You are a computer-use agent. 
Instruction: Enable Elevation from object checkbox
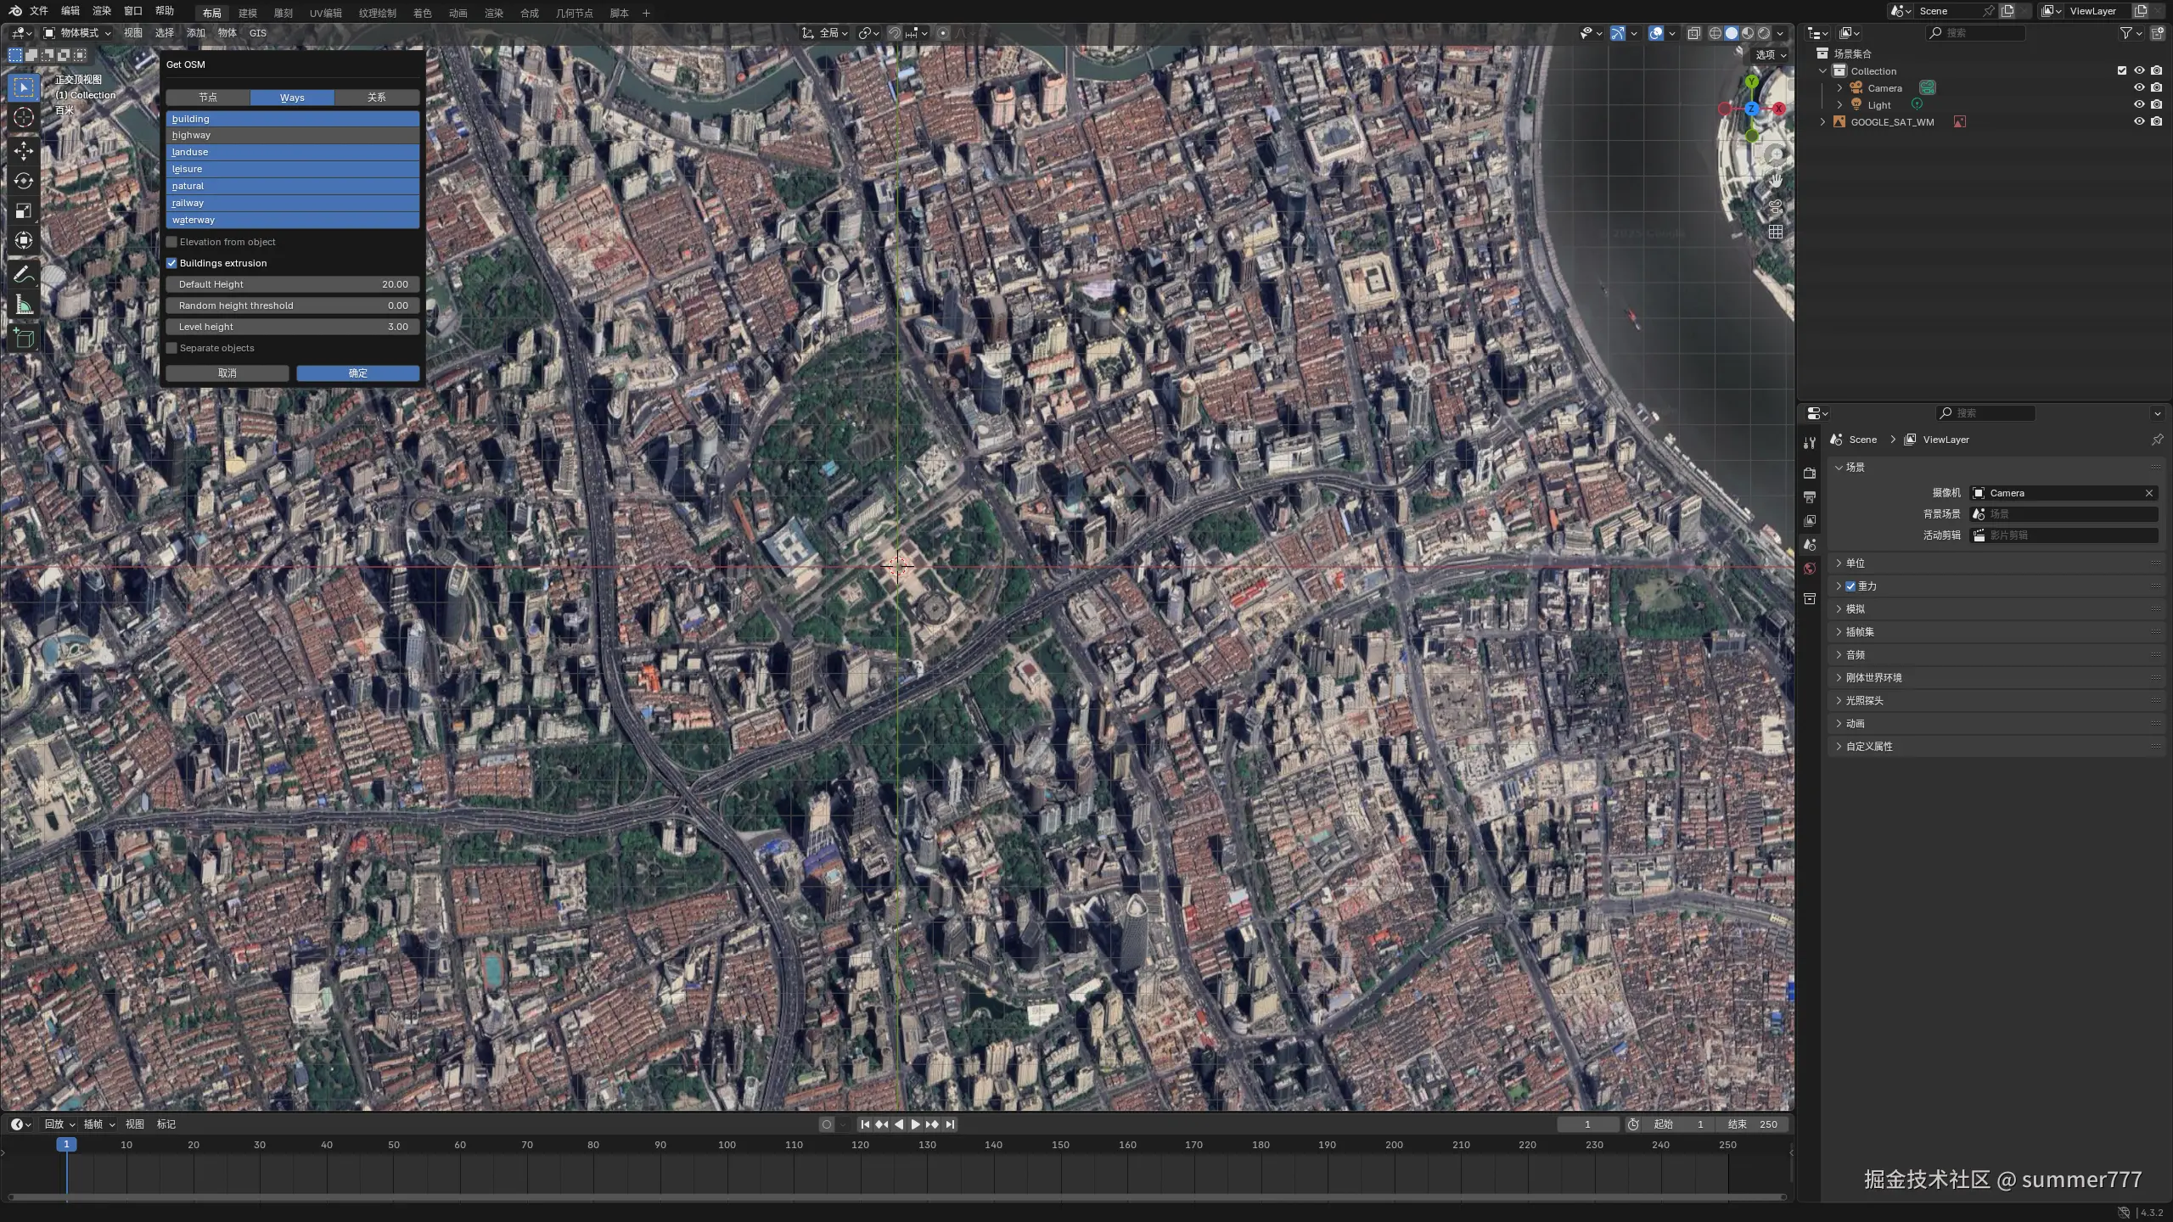(172, 242)
